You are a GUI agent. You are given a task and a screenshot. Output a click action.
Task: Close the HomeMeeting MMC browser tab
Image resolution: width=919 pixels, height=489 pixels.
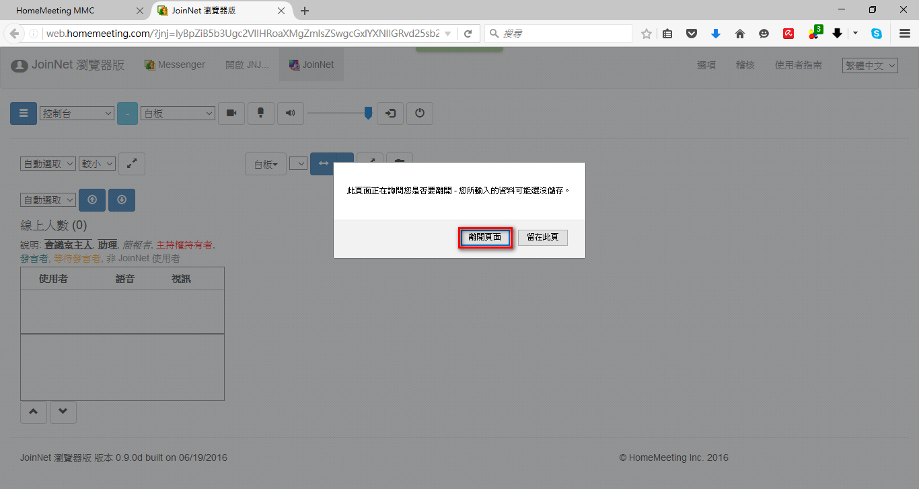(139, 11)
